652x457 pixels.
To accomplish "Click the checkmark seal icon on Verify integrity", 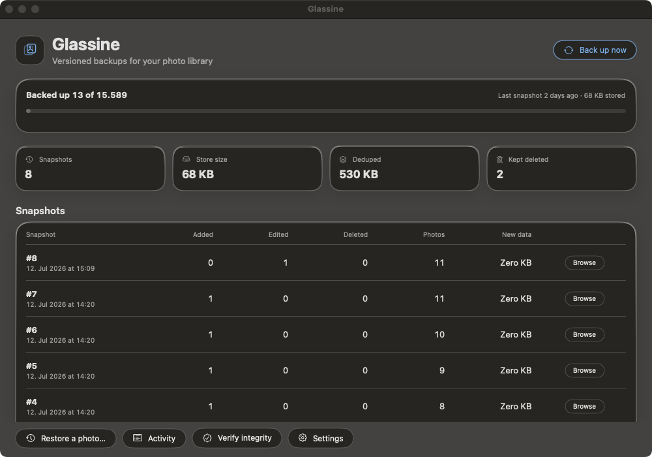I will pos(207,438).
